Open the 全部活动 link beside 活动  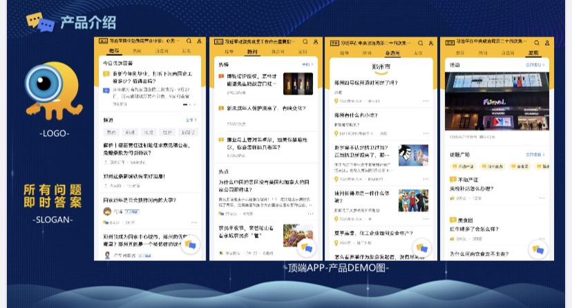pyautogui.click(x=535, y=65)
